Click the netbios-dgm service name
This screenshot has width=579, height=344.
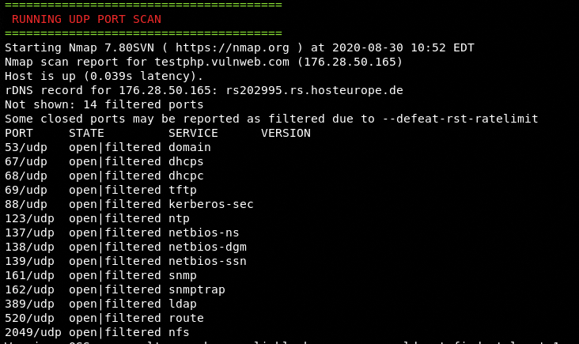click(x=207, y=247)
